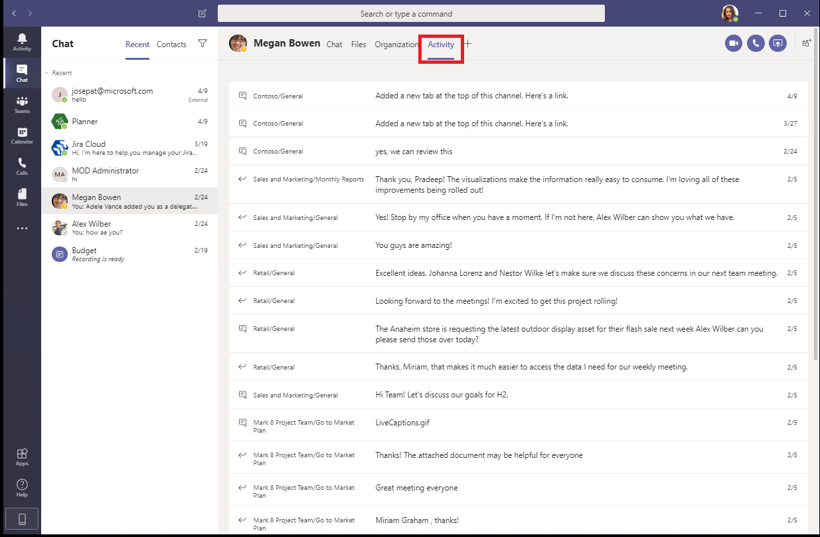Click Megan Bowen's avatar in header
Image resolution: width=820 pixels, height=537 pixels.
tap(238, 43)
